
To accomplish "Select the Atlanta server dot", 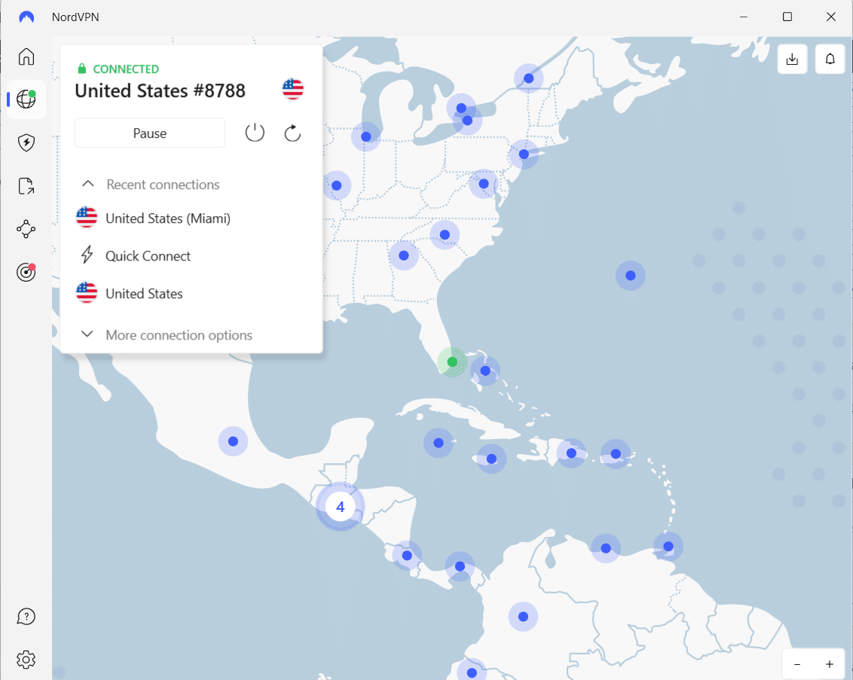I will click(404, 255).
